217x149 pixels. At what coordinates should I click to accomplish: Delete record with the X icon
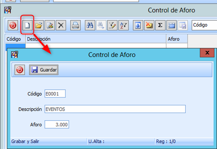click(x=61, y=25)
